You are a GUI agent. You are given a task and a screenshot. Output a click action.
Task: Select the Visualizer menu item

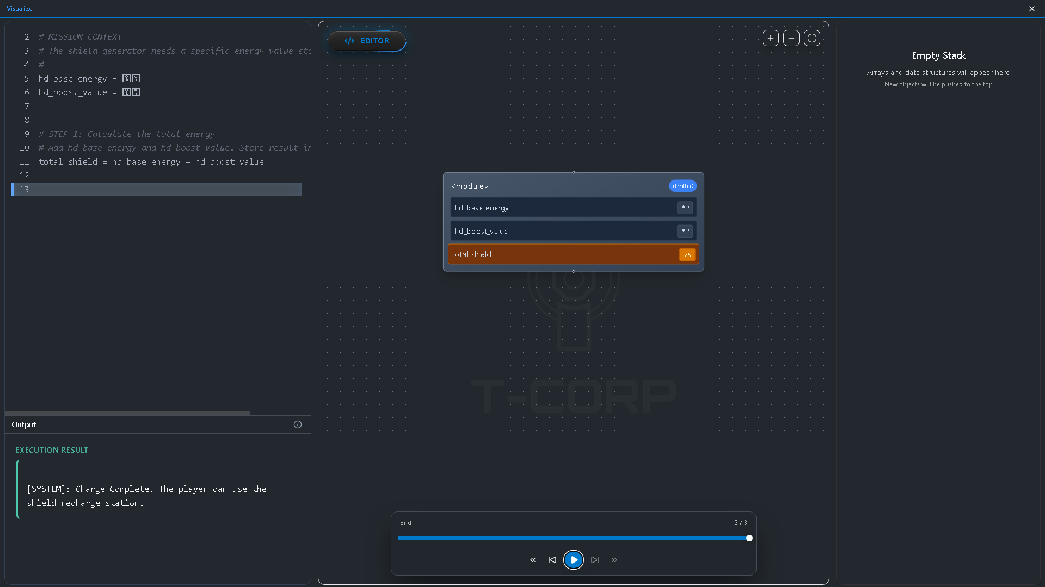[20, 8]
